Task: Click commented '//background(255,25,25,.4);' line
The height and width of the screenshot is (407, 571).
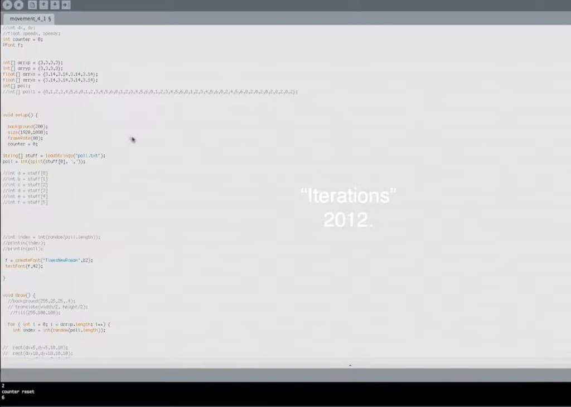Action: [41, 301]
